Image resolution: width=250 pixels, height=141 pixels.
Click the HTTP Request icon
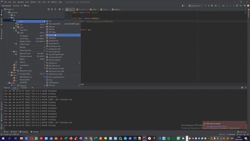pyautogui.click(x=47, y=83)
